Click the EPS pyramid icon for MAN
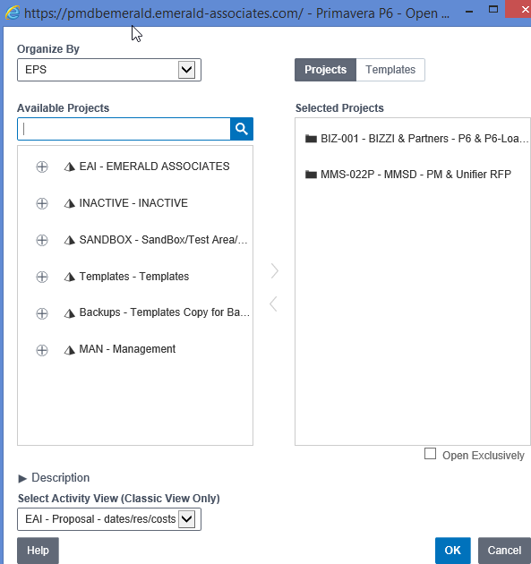 pos(70,350)
